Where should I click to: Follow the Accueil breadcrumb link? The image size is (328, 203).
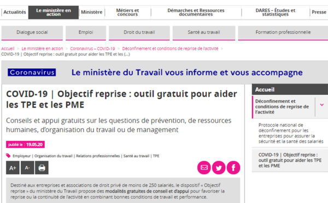[x=8, y=49]
